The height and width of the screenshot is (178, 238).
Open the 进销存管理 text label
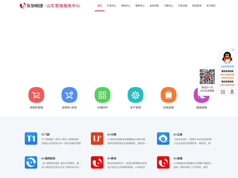tap(36, 107)
